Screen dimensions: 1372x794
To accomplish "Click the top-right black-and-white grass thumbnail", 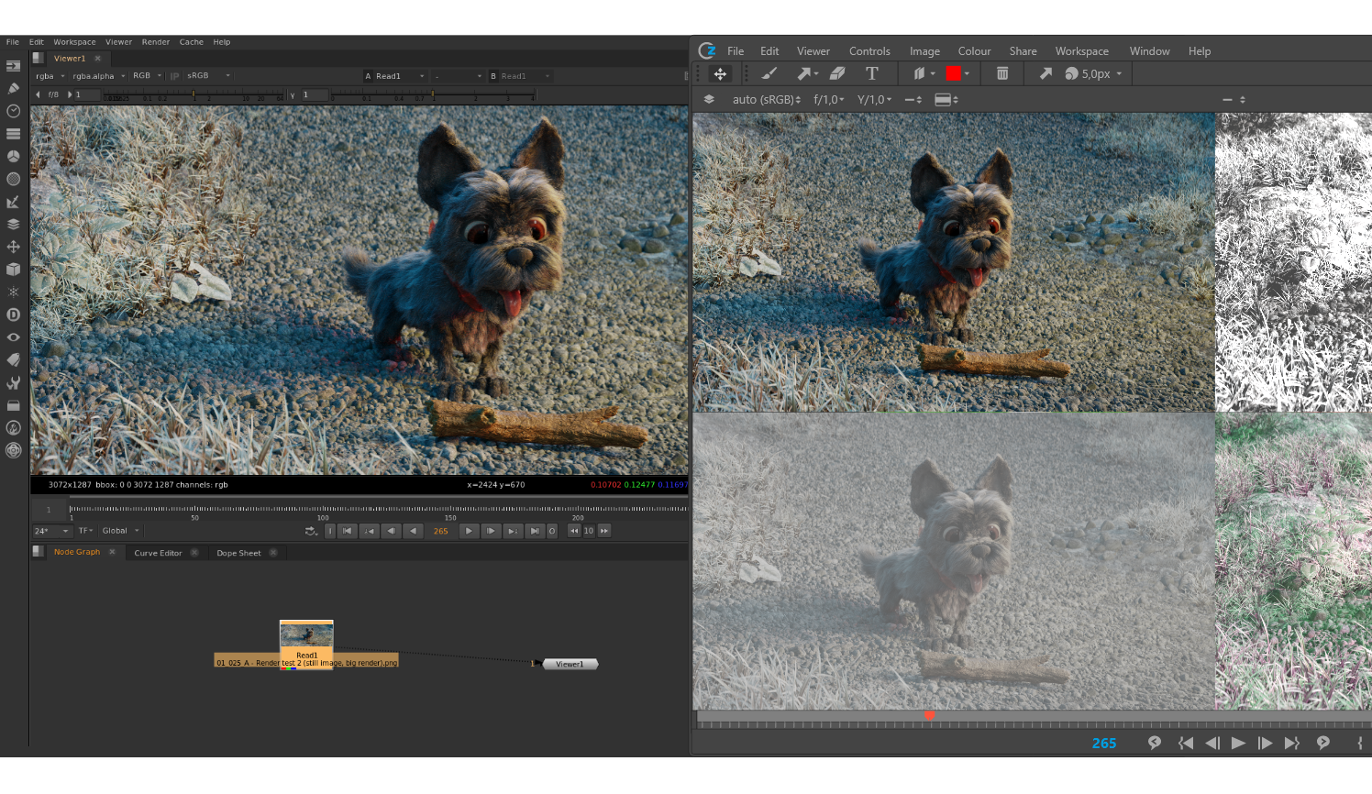I will (x=1293, y=262).
